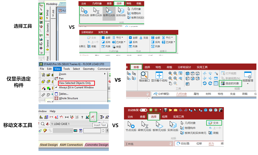Click 全部 in the 几何对象 selection group
Image resolution: width=258 pixels, height=155 pixels.
point(106,38)
